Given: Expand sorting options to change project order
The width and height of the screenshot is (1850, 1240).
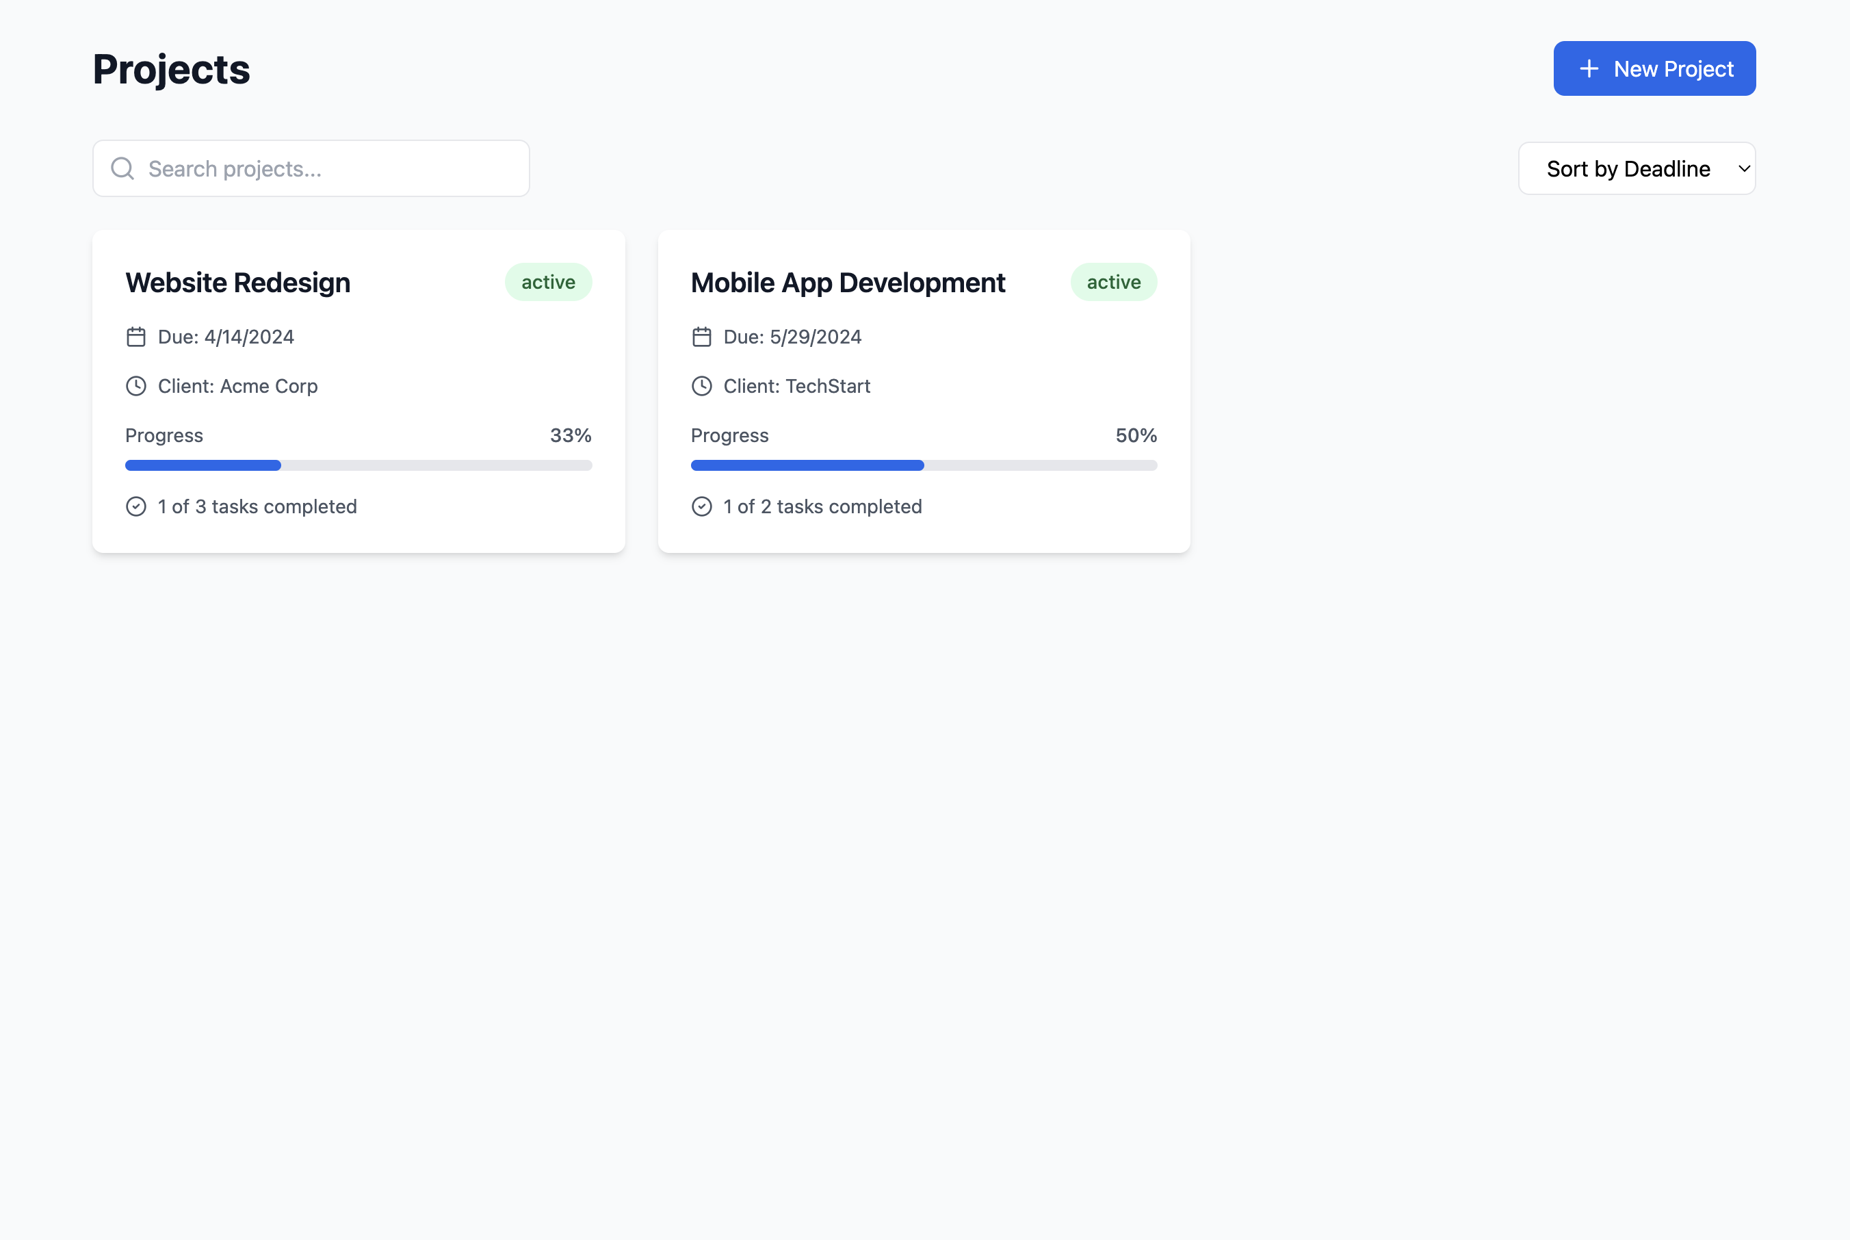Looking at the screenshot, I should (1637, 168).
